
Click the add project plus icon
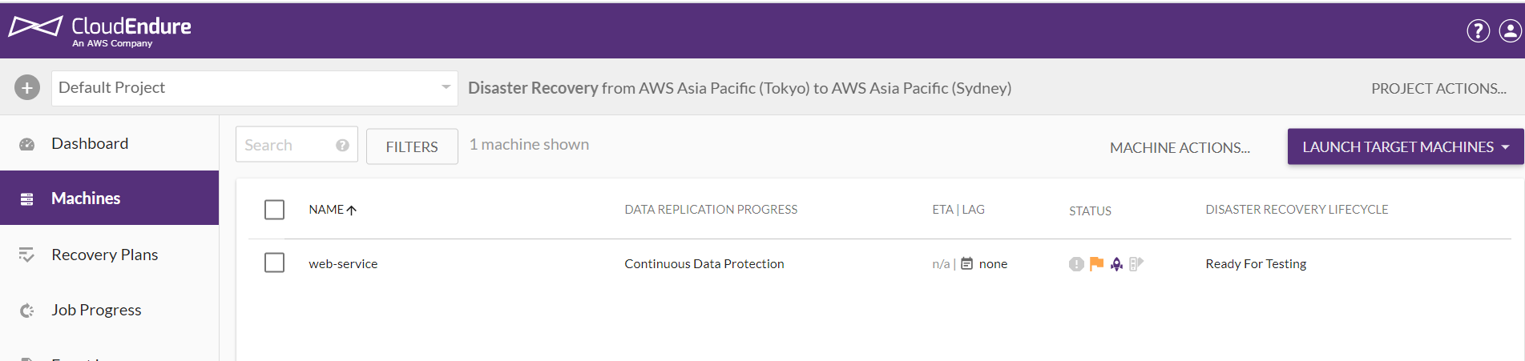(27, 88)
